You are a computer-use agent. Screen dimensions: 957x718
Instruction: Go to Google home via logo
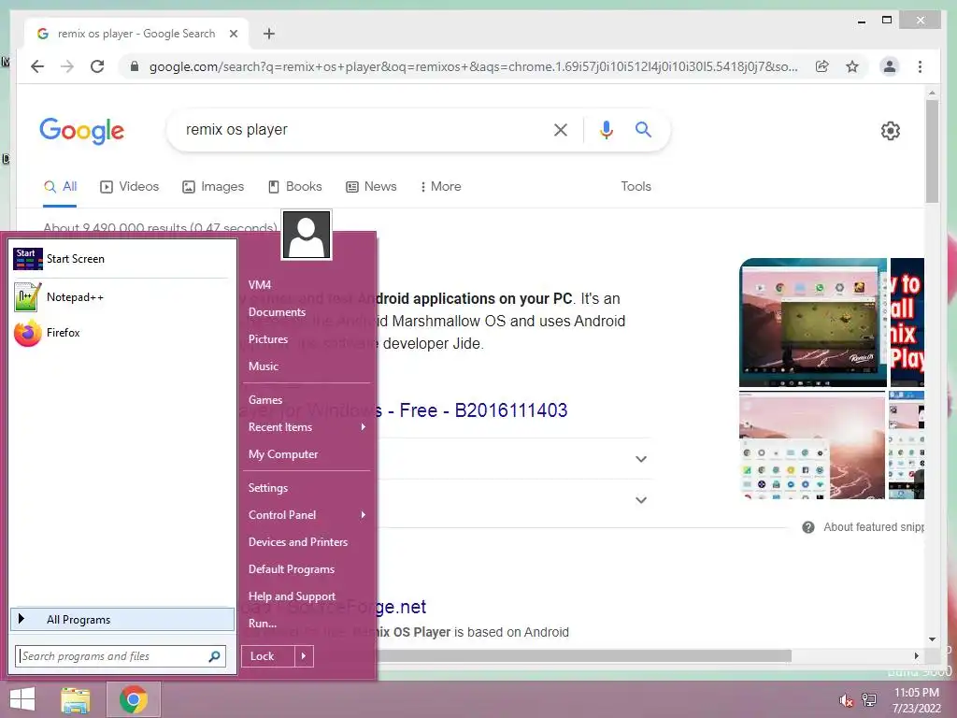82,130
